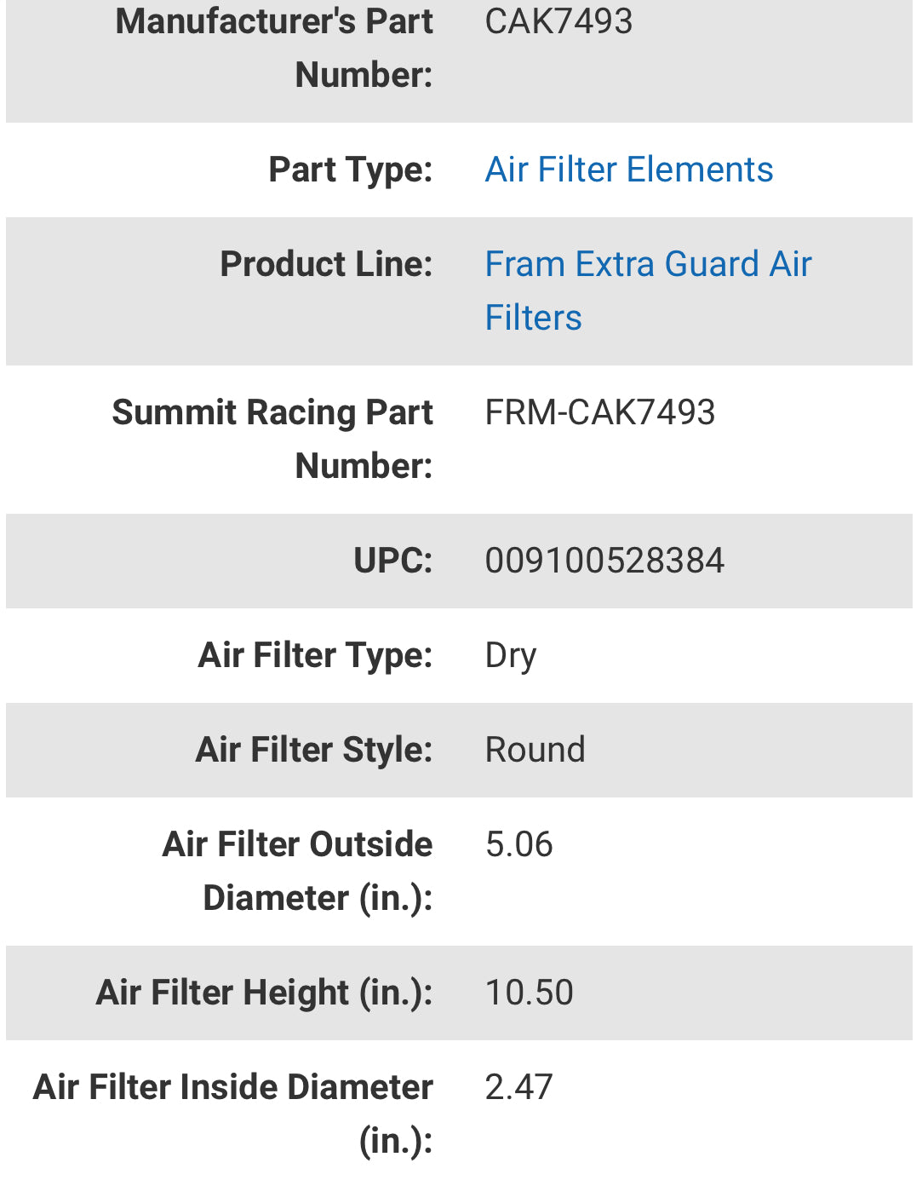
Task: Select the FRM-CAK7493 part number value
Action: [x=599, y=412]
